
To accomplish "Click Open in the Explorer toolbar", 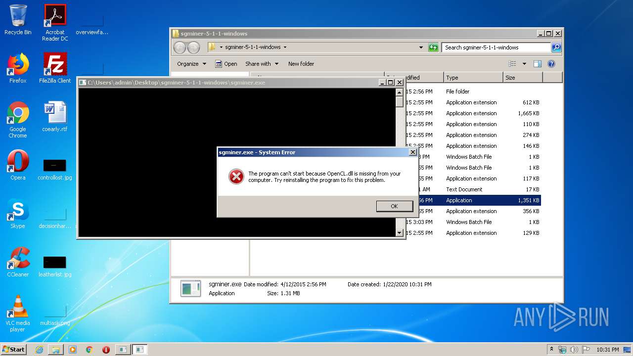I will [x=226, y=64].
